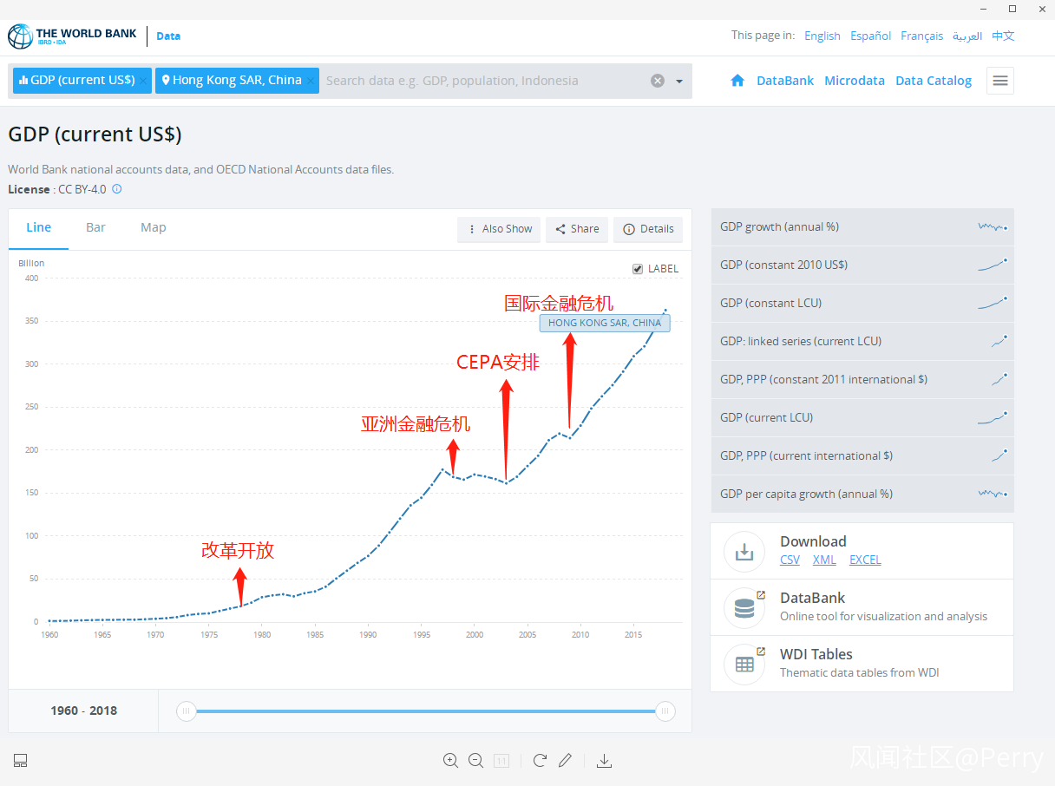Click left handle of year range slider

pos(186,711)
